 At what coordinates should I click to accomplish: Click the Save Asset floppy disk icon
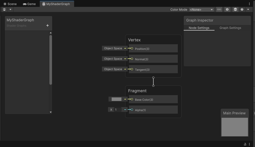(4, 9)
